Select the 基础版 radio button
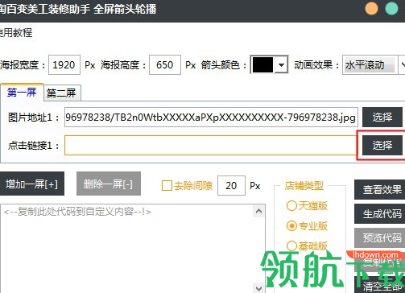The height and width of the screenshot is (293, 405). [x=291, y=246]
